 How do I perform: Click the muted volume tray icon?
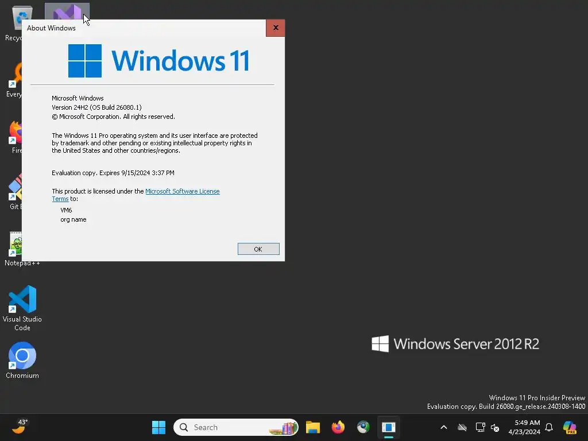click(x=495, y=427)
